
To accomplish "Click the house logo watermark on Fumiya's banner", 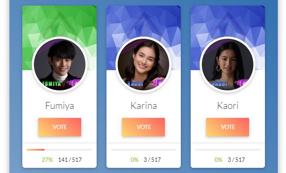I will click(60, 25).
